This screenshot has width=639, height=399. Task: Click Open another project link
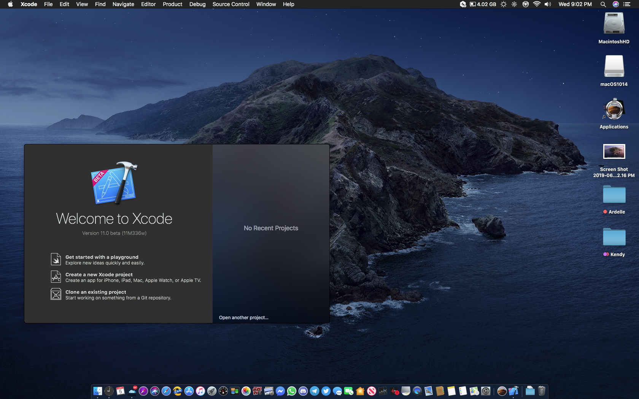coord(243,318)
